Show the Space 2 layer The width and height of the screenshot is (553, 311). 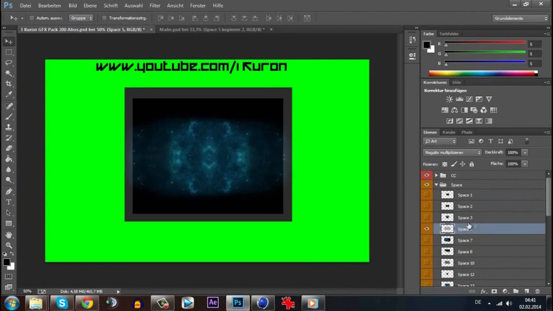[x=427, y=206]
